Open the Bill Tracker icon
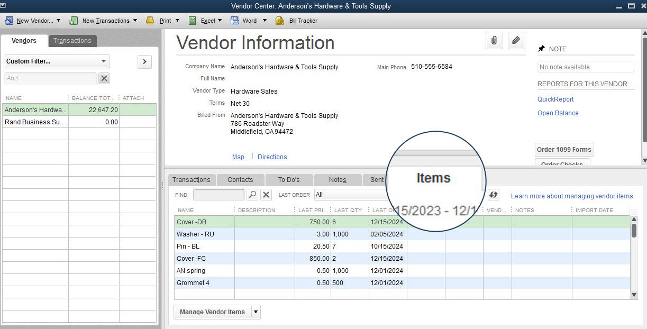This screenshot has height=329, width=647. pos(279,21)
